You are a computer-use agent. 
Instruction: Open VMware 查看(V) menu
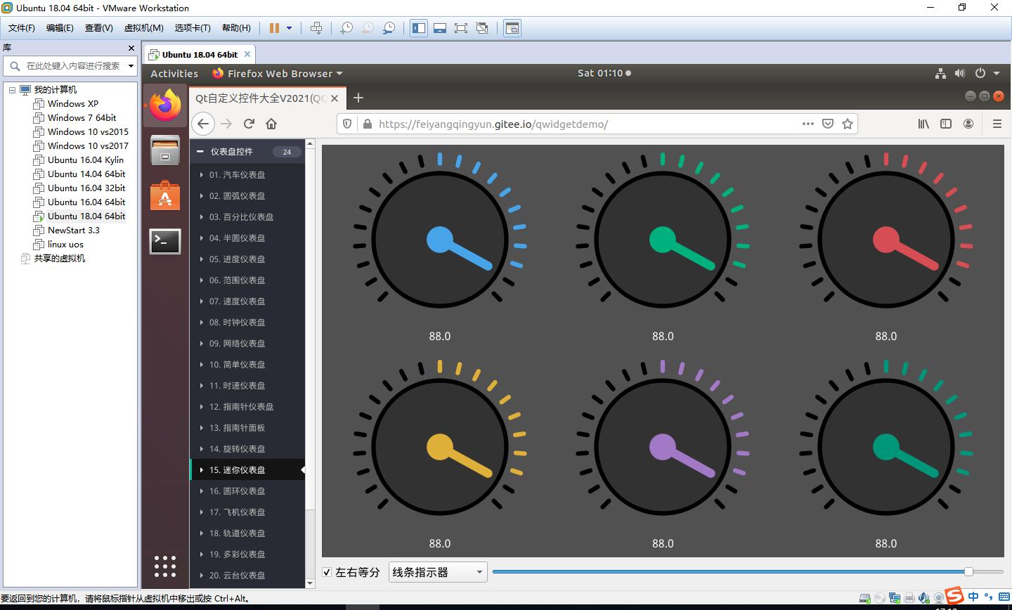[98, 28]
